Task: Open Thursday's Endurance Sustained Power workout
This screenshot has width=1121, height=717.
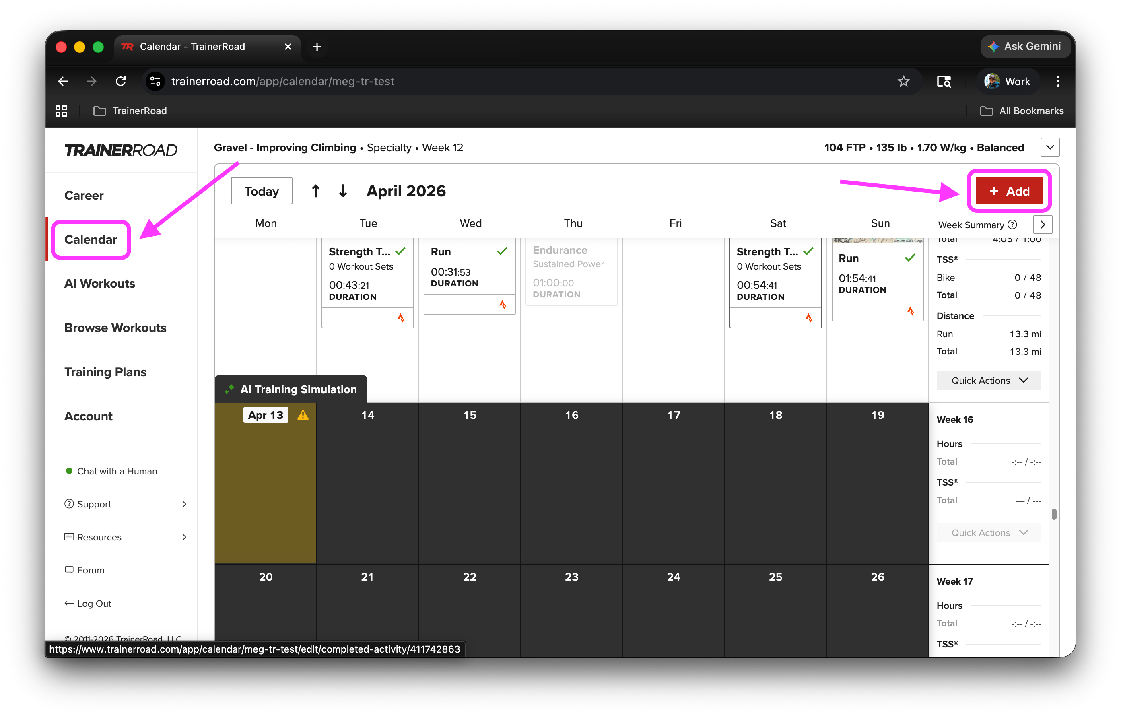Action: coord(572,272)
